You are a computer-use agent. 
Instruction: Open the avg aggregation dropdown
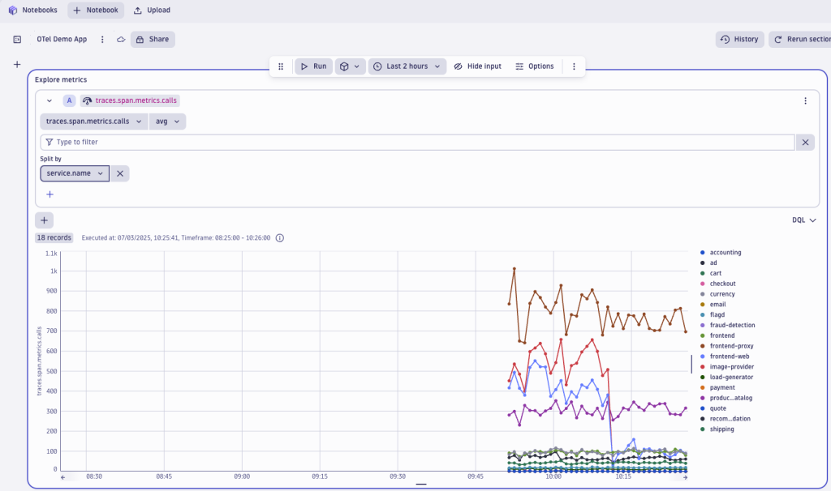pyautogui.click(x=167, y=121)
